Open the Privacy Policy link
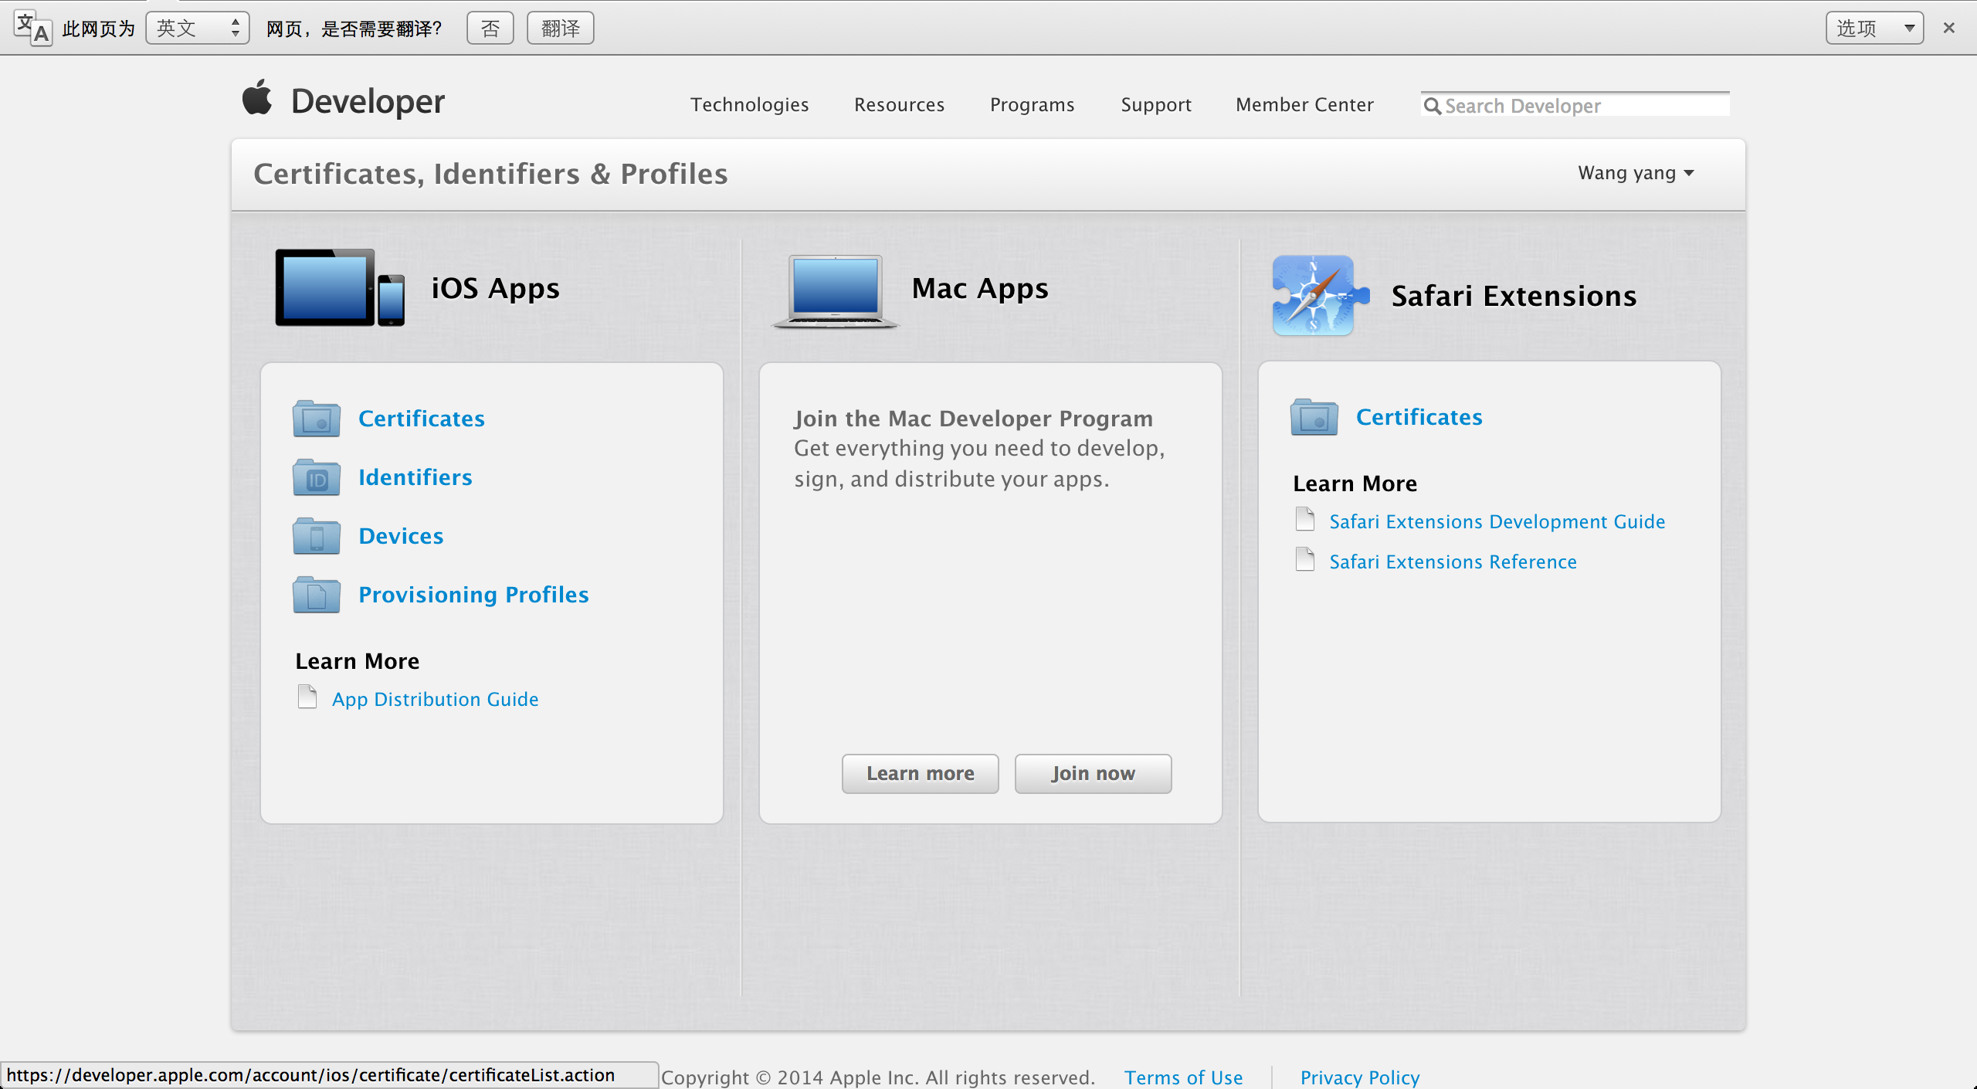The height and width of the screenshot is (1089, 1977). tap(1360, 1077)
